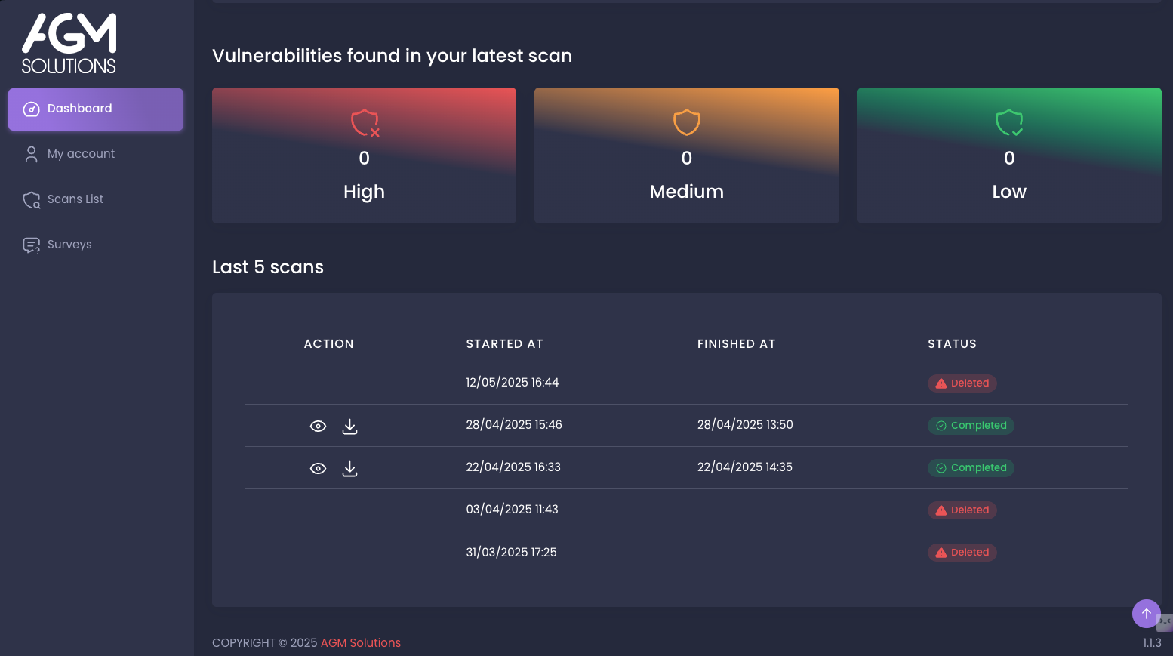1173x656 pixels.
Task: View scan started 22/04/2025 16:33
Action: (x=319, y=469)
